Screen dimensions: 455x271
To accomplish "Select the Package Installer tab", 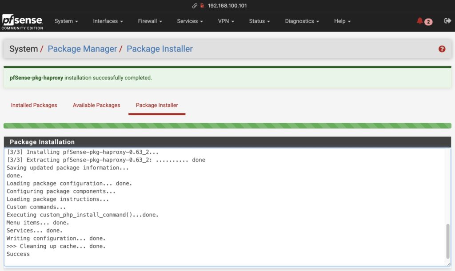I will [x=157, y=105].
